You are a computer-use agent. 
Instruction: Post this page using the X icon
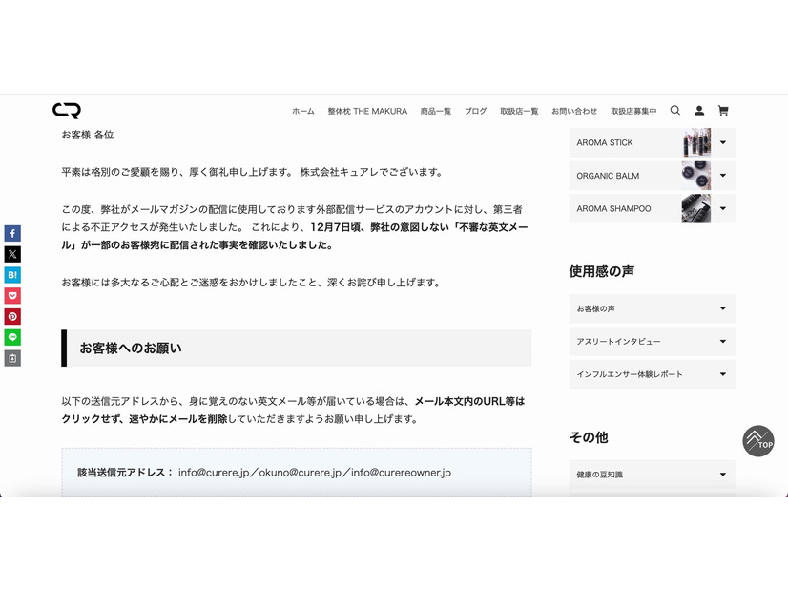(11, 254)
